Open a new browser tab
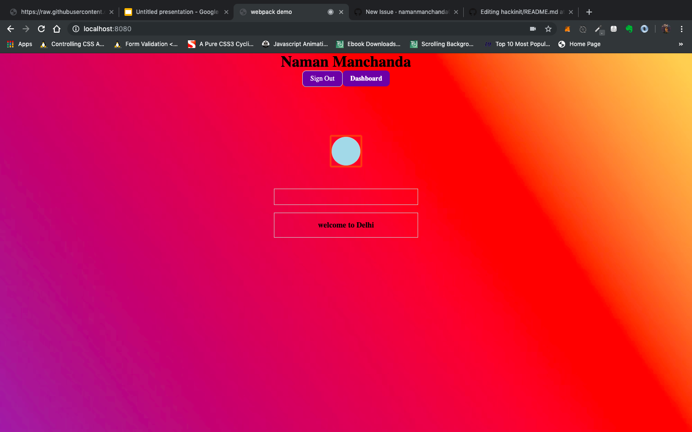Viewport: 692px width, 432px height. (589, 12)
